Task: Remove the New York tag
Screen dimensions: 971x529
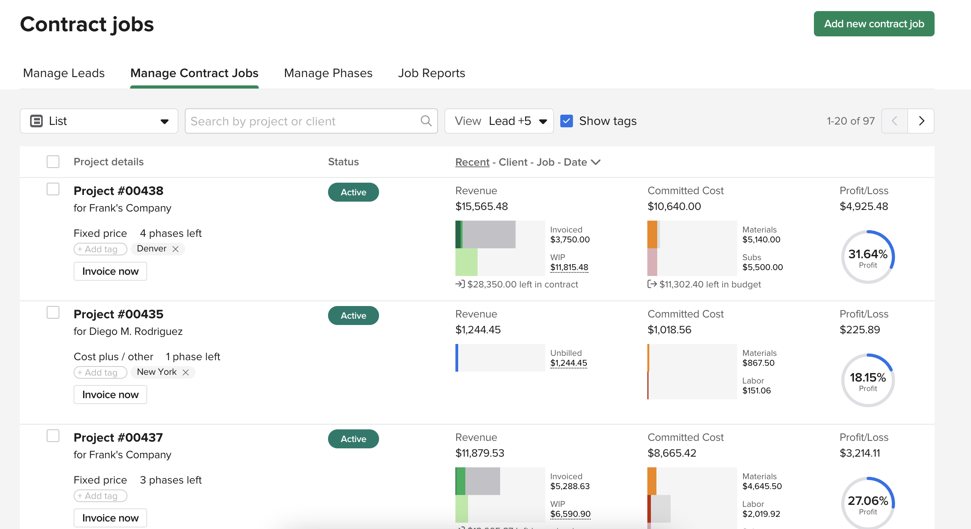Action: pos(186,372)
